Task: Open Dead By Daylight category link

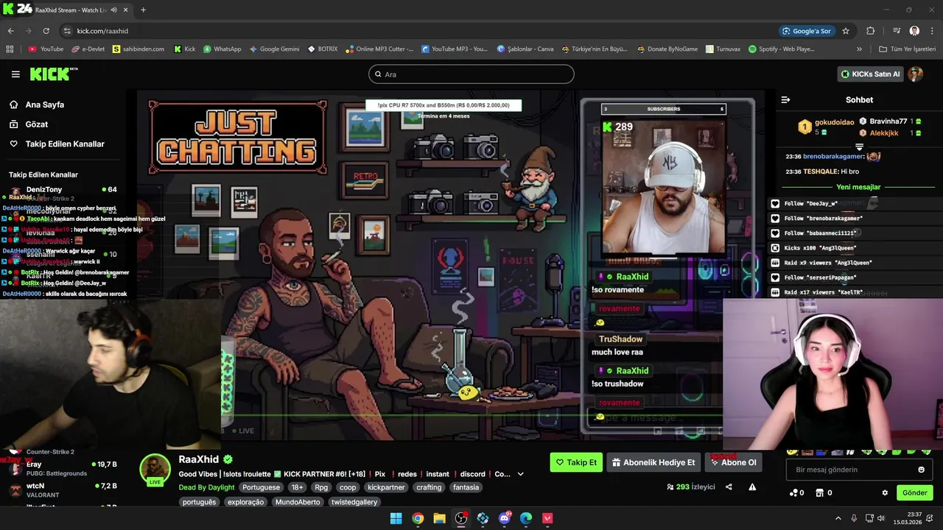Action: [206, 487]
